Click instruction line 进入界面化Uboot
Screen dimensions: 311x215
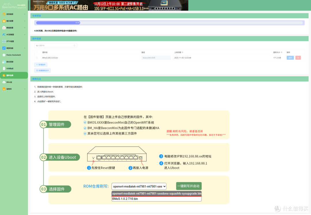(44, 92)
